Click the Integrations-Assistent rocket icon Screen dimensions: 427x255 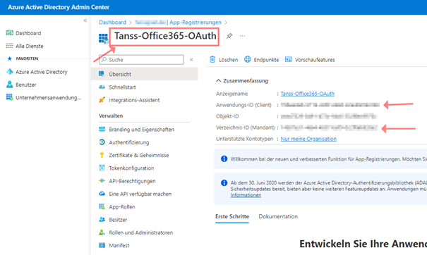(x=102, y=100)
